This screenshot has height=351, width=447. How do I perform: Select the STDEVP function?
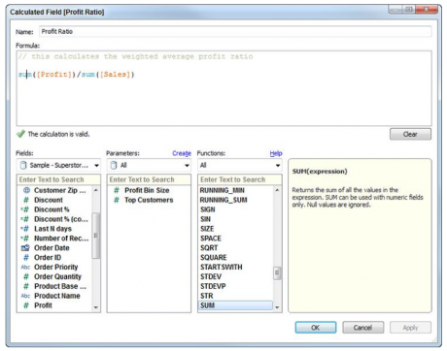point(213,286)
